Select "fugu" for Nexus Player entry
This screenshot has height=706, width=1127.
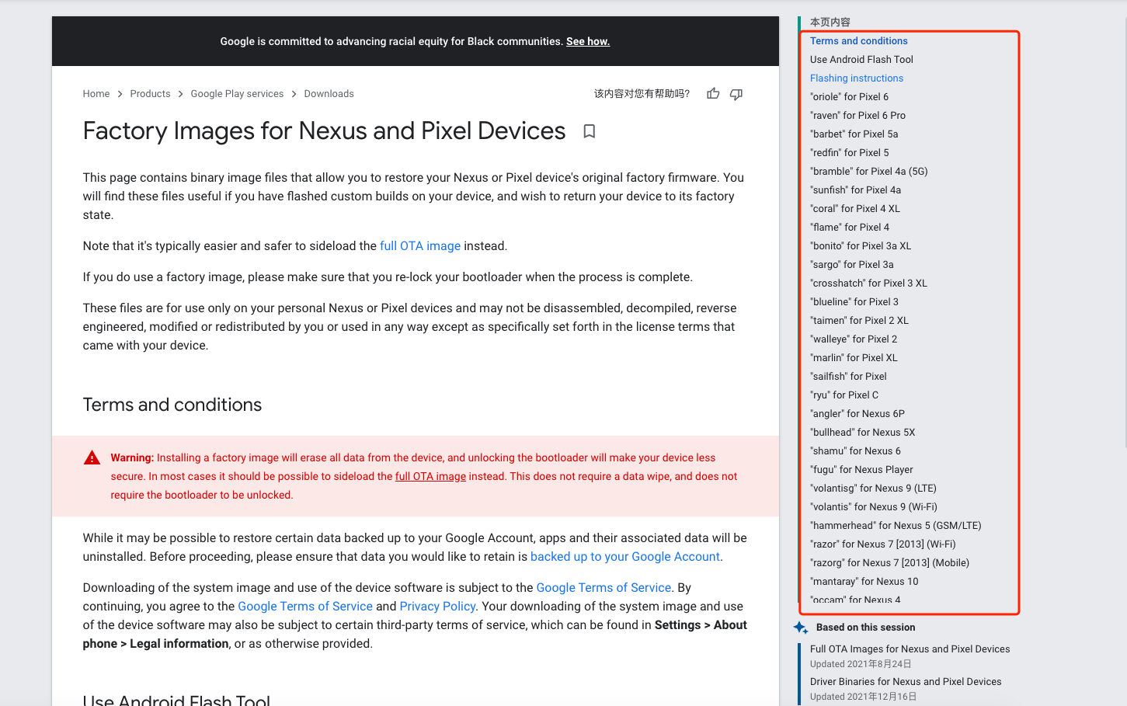coord(861,470)
